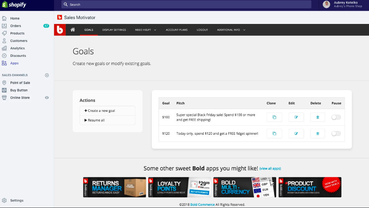Expand the Additional Info dropdown

point(231,30)
